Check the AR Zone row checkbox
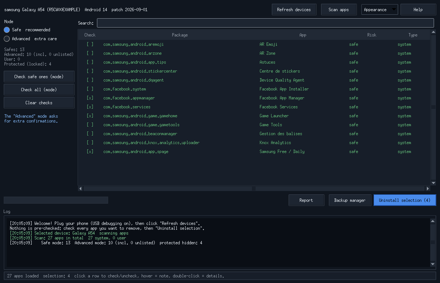The image size is (440, 283). coord(90,53)
